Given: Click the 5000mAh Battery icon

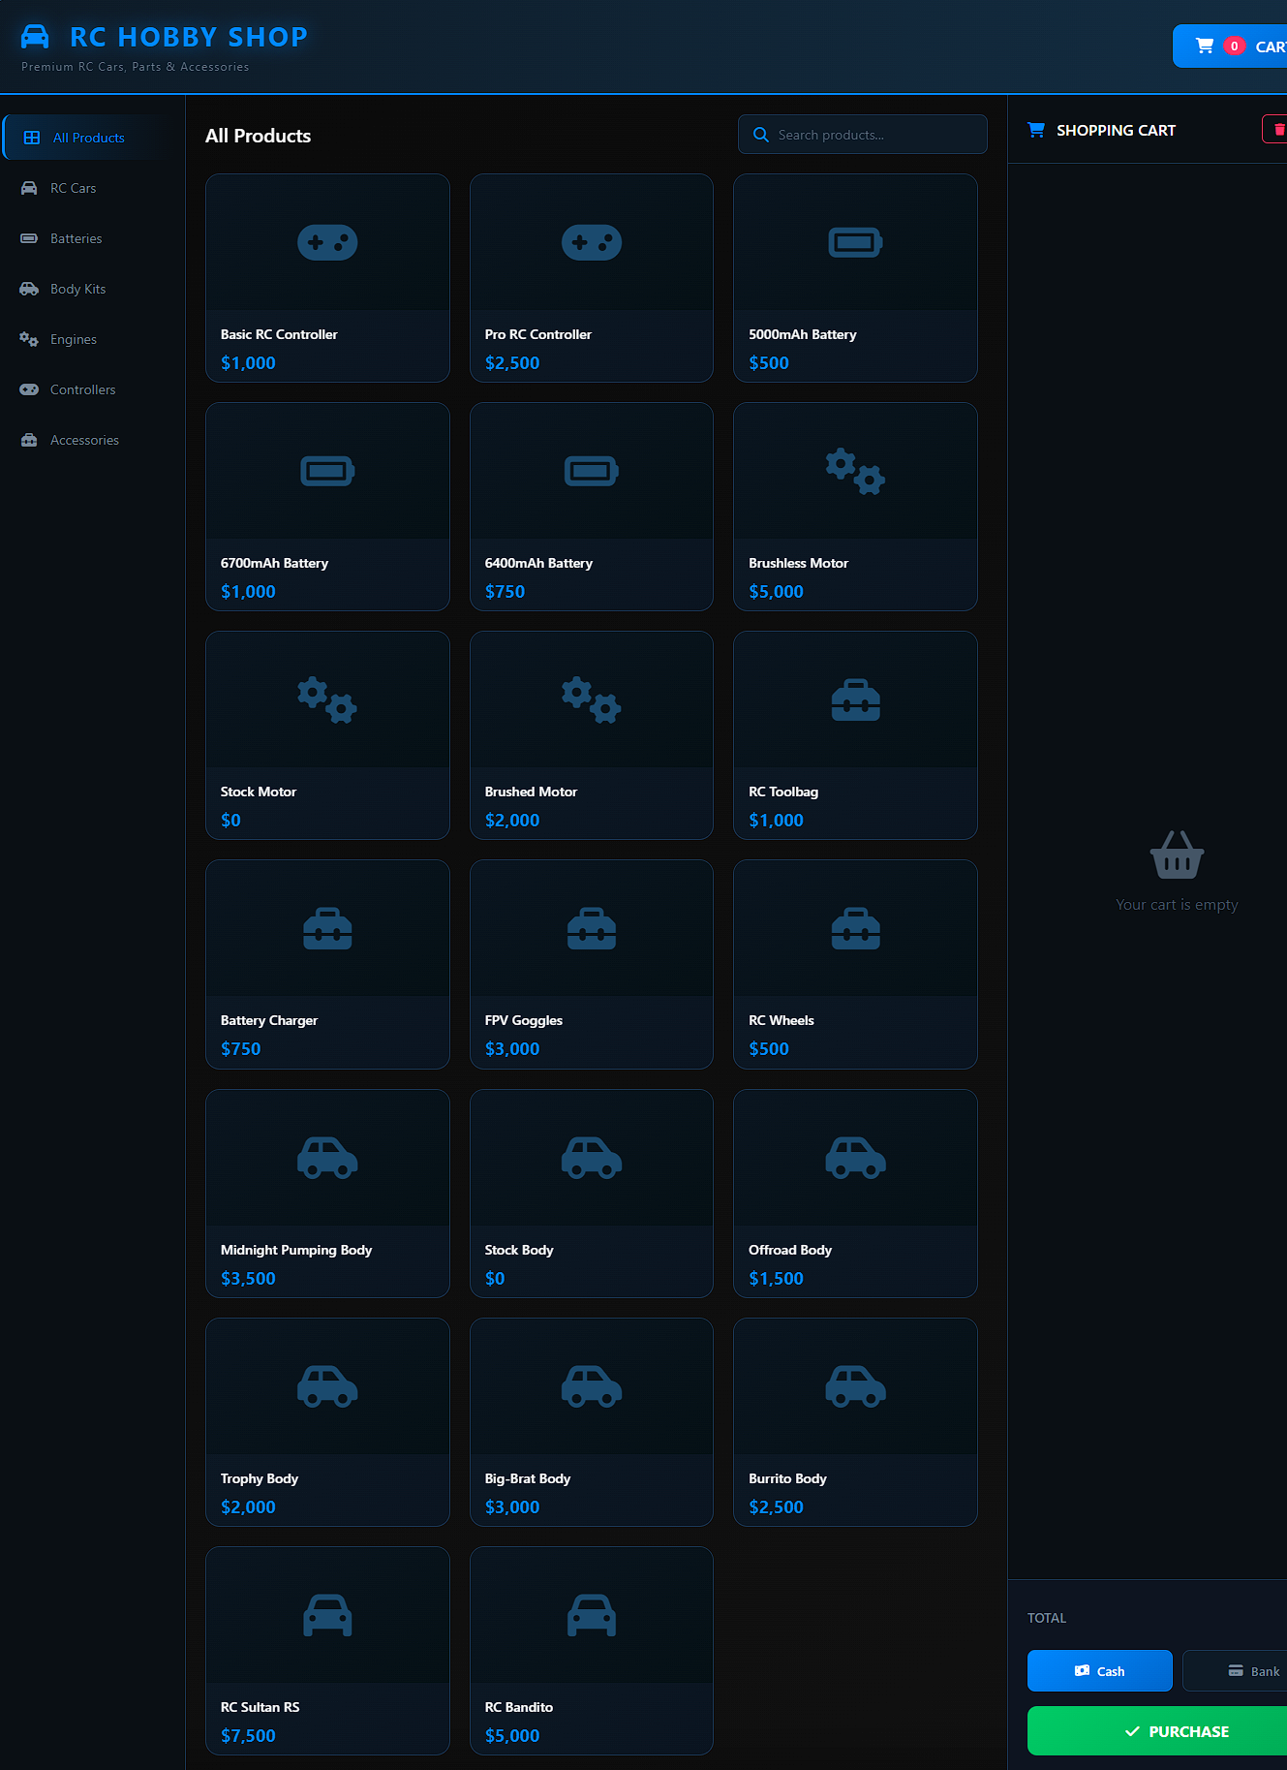Looking at the screenshot, I should (x=855, y=242).
